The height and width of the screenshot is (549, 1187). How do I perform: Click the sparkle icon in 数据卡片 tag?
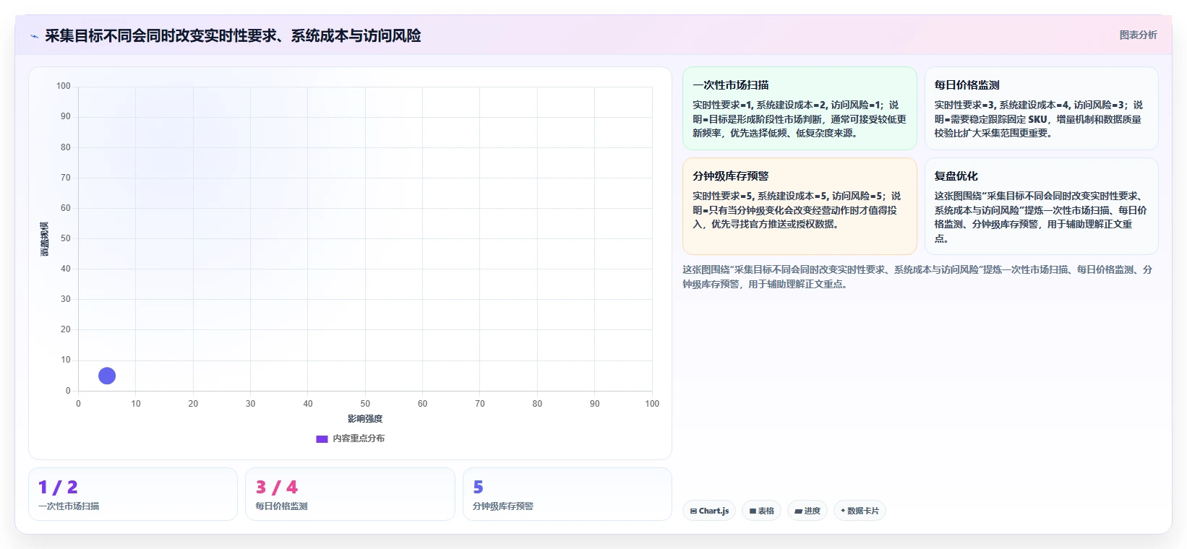(843, 511)
